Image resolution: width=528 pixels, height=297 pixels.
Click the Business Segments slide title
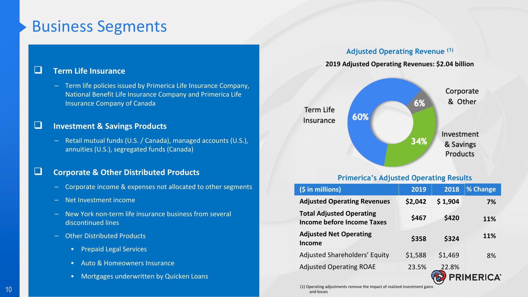click(x=100, y=26)
